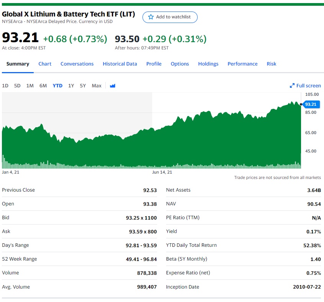324x302 pixels.
Task: Click the 45.00 y-axis label
Action: 311,151
